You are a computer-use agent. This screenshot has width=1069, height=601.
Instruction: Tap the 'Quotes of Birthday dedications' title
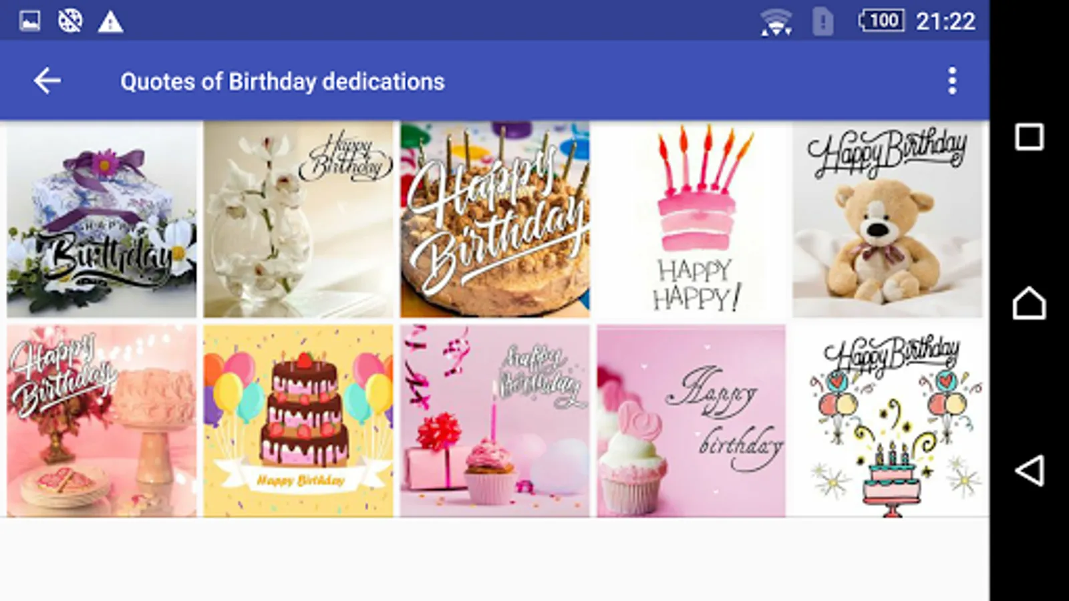(x=282, y=81)
